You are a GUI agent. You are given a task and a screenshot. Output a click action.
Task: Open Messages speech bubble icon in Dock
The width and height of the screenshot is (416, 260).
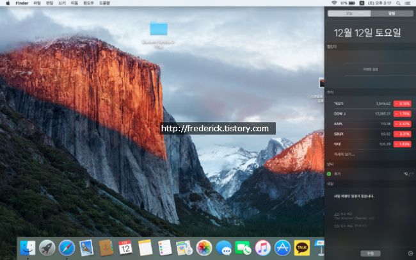coord(223,248)
